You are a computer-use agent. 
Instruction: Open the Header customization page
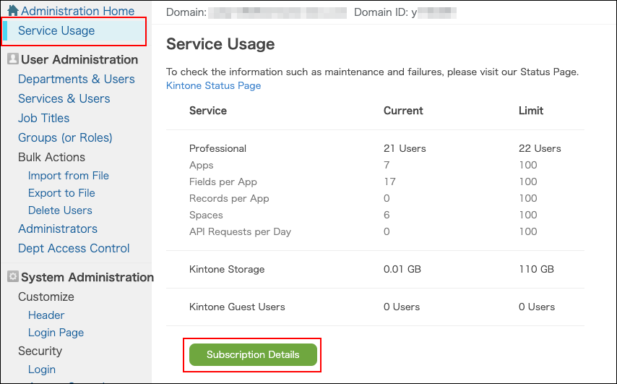[x=46, y=315]
